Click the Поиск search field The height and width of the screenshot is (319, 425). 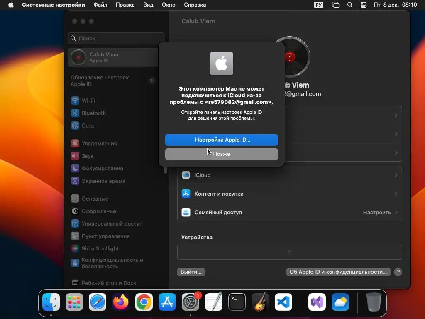(x=116, y=38)
